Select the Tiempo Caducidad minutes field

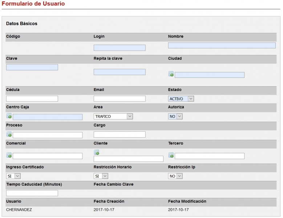pyautogui.click(x=32, y=193)
